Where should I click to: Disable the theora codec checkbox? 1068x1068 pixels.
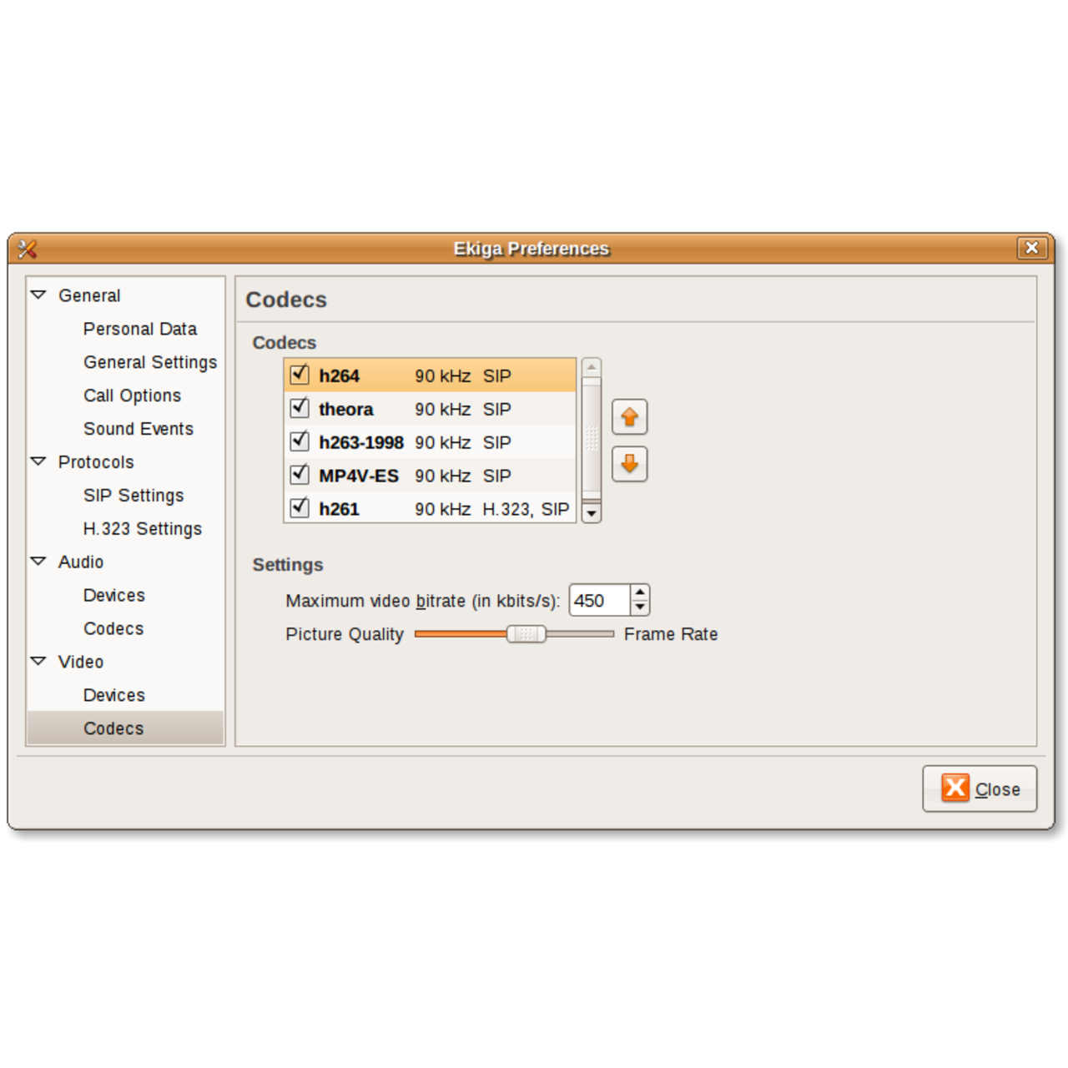pyautogui.click(x=300, y=408)
